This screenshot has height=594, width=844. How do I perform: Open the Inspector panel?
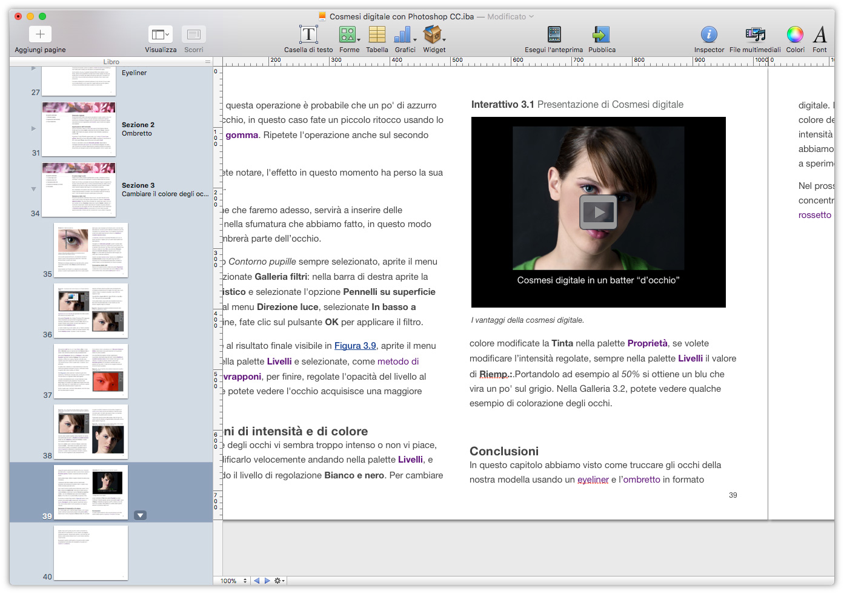pyautogui.click(x=709, y=35)
